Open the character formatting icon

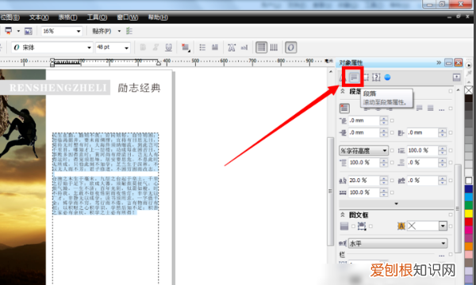pos(232,47)
